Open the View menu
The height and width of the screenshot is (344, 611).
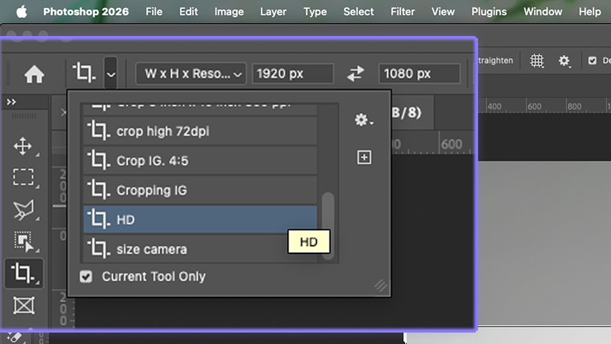coord(443,12)
